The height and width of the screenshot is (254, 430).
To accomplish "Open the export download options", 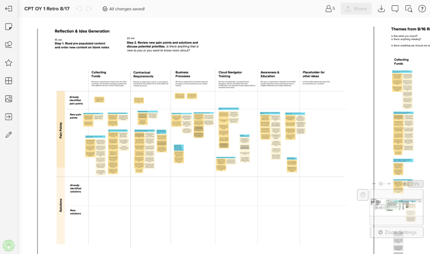I will coord(381,9).
